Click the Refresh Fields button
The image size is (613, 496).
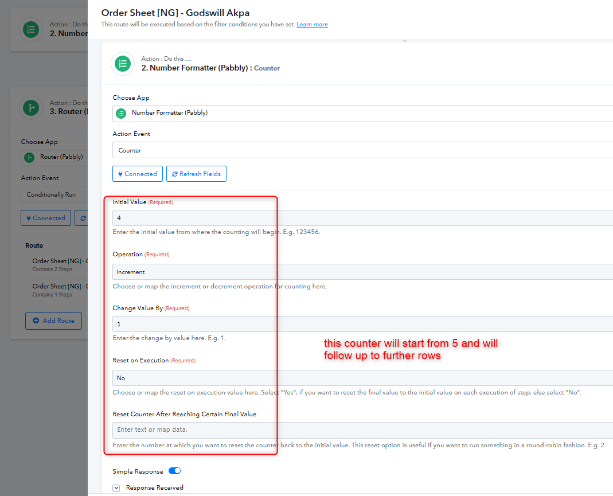click(x=196, y=174)
